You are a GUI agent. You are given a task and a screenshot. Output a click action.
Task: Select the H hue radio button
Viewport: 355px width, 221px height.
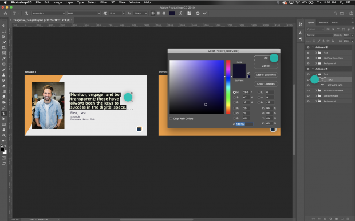tap(234, 92)
